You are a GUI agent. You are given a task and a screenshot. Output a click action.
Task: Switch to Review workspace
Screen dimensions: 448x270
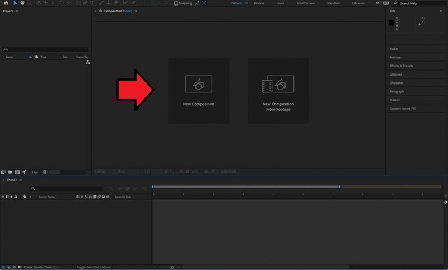click(x=259, y=3)
